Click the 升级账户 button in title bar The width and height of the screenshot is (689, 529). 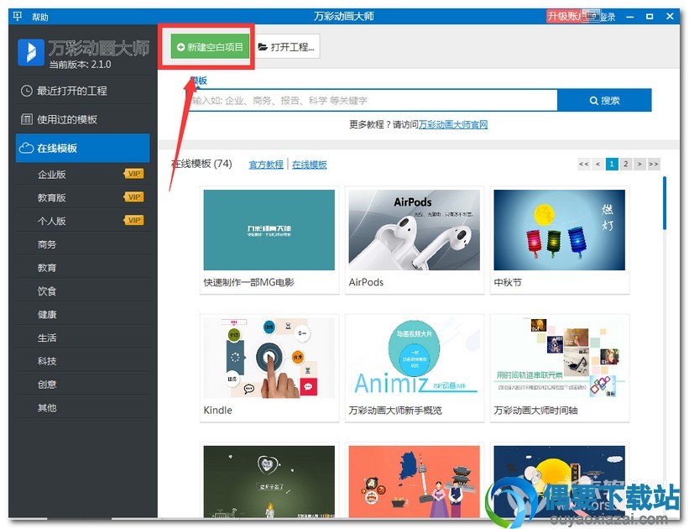[565, 16]
